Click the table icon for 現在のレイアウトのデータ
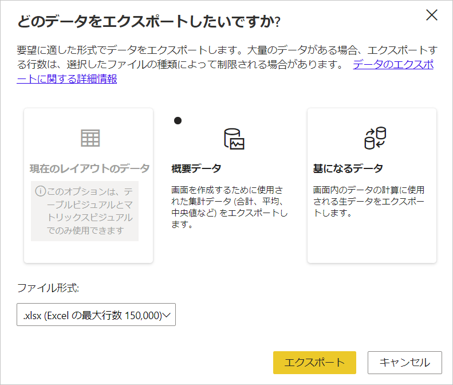 pos(90,138)
